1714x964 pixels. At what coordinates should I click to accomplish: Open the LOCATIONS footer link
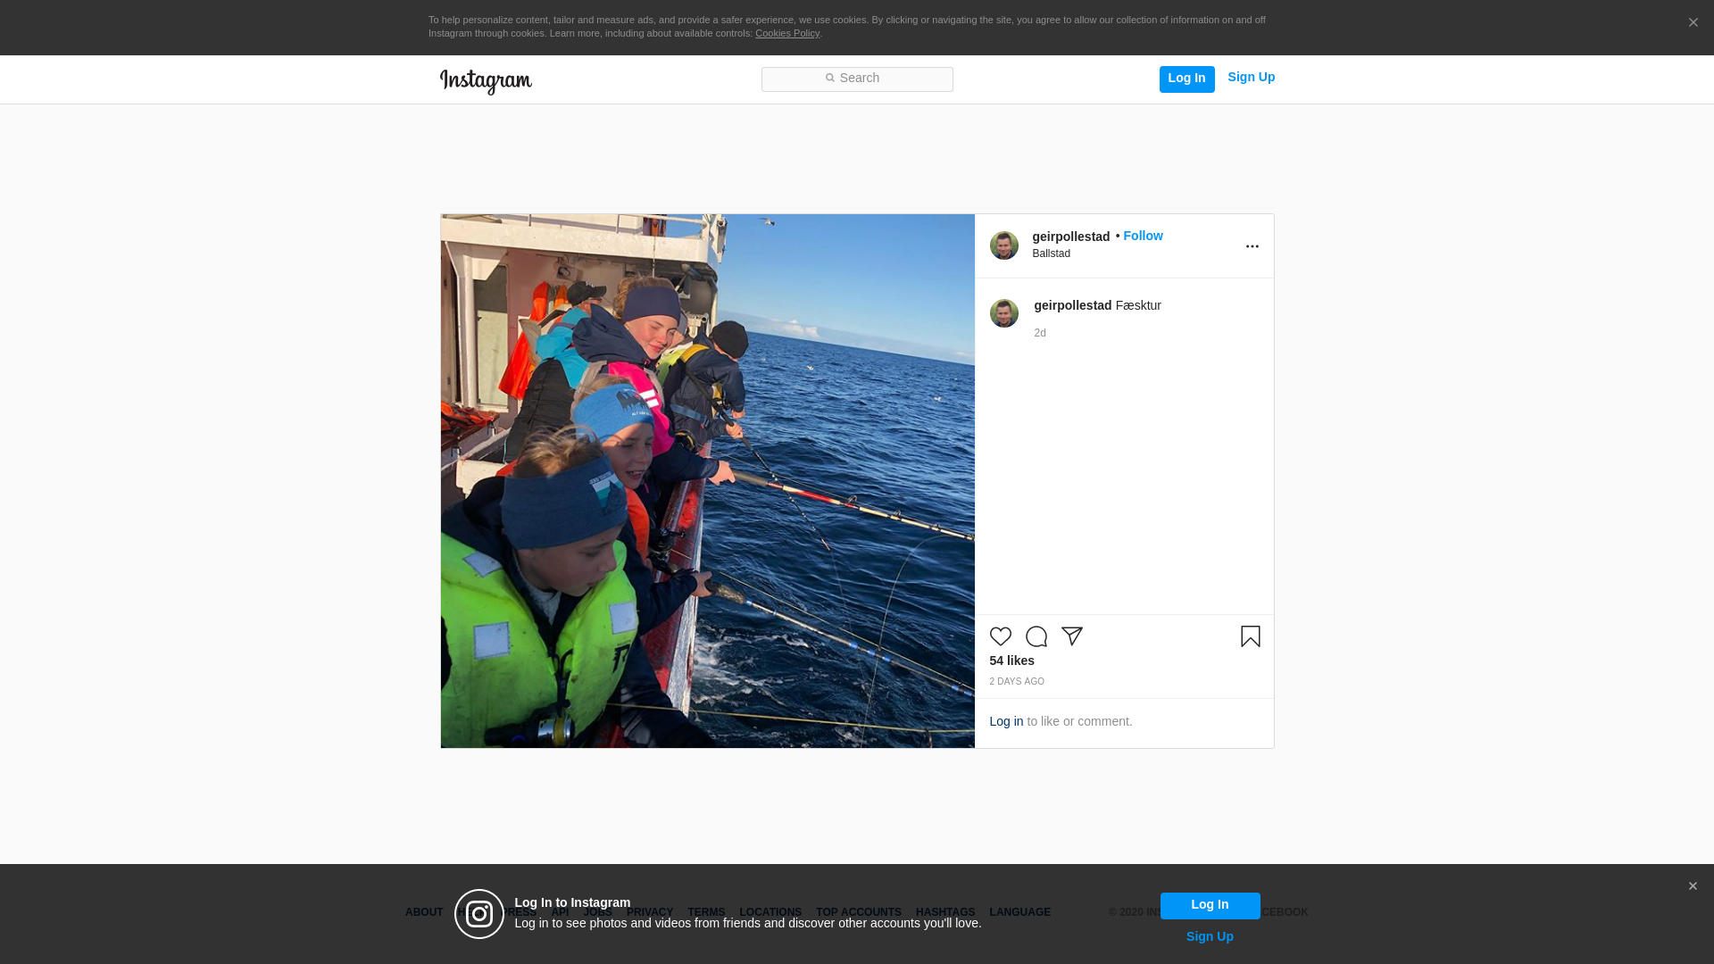(x=770, y=912)
